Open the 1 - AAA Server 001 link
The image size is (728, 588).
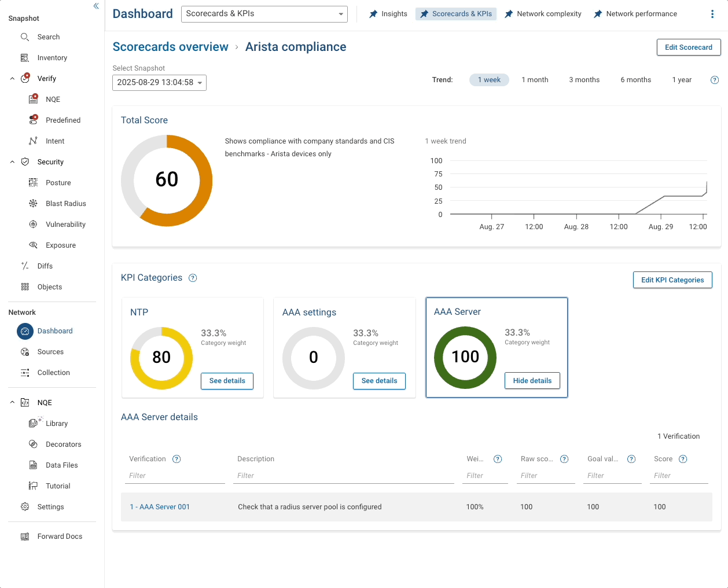point(160,507)
